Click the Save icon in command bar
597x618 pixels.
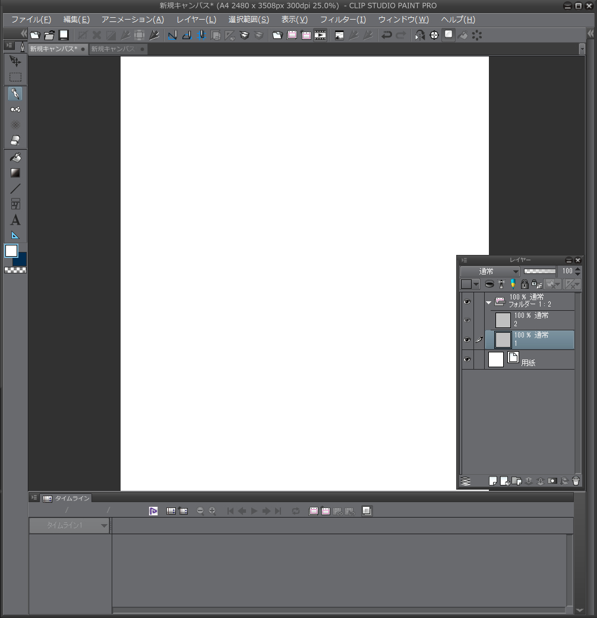(64, 35)
